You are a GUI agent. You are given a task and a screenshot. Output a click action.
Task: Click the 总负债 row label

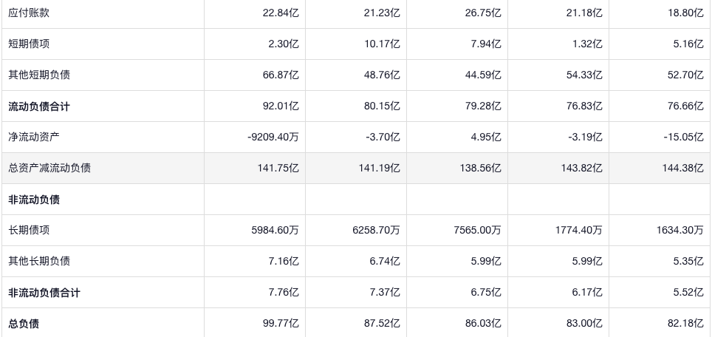pyautogui.click(x=24, y=323)
